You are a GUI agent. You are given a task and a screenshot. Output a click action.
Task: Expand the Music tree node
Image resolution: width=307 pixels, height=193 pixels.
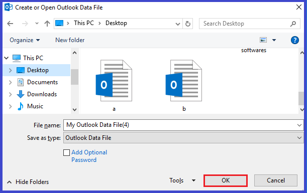(11, 106)
